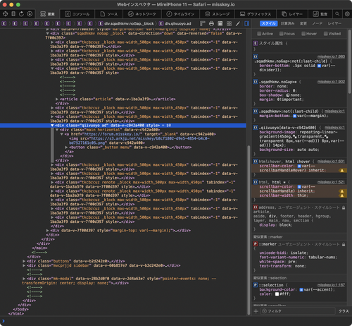This screenshot has width=352, height=326.
Task: Select div.sqadhkmv.noGap._block breadcrumb item
Action: tap(127, 23)
